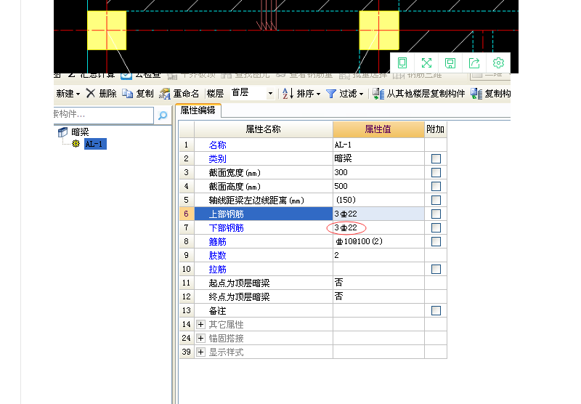Toggle 附加 checkbox for 类别

point(436,158)
